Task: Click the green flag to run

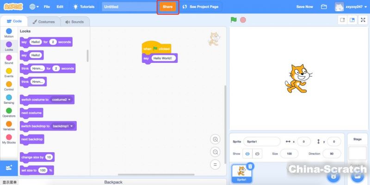Action: [x=234, y=20]
